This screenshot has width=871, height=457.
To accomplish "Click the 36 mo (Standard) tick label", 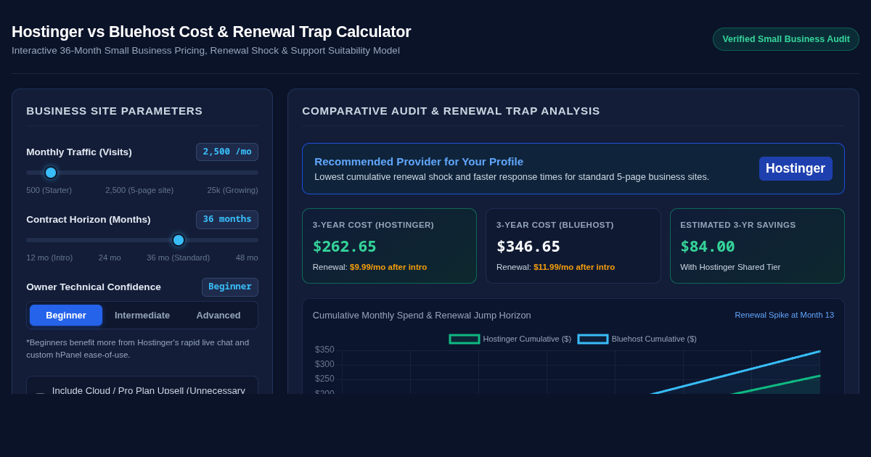I will click(x=179, y=258).
